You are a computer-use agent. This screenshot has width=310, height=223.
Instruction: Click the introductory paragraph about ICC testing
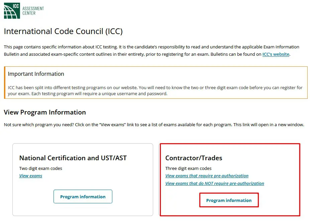154,50
